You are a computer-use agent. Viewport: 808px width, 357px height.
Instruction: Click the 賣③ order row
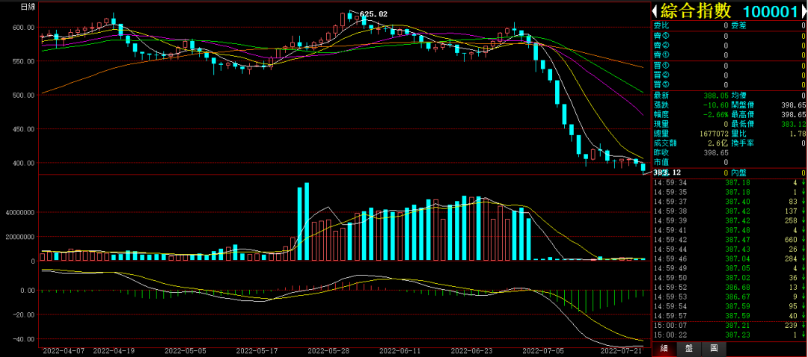(729, 36)
